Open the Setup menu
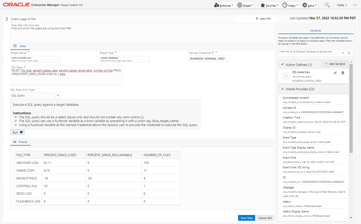Image resolution: width=361 pixels, height=224 pixels. click(310, 5)
